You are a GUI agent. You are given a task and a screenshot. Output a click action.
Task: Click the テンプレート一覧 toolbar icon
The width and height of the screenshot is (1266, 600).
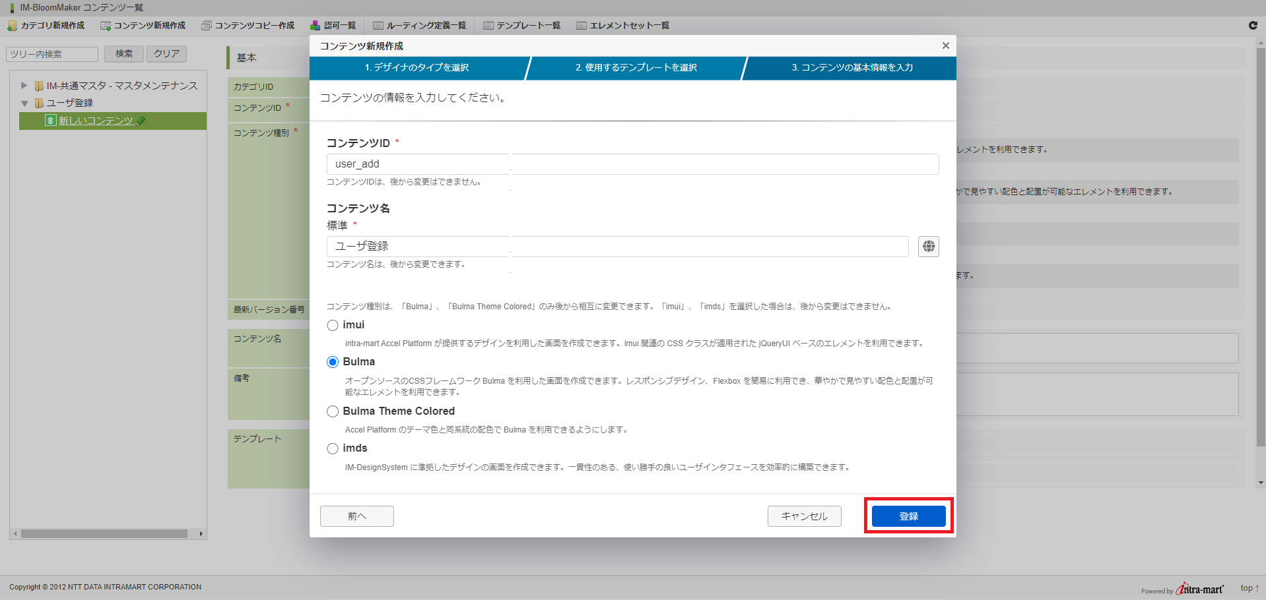[x=488, y=26]
